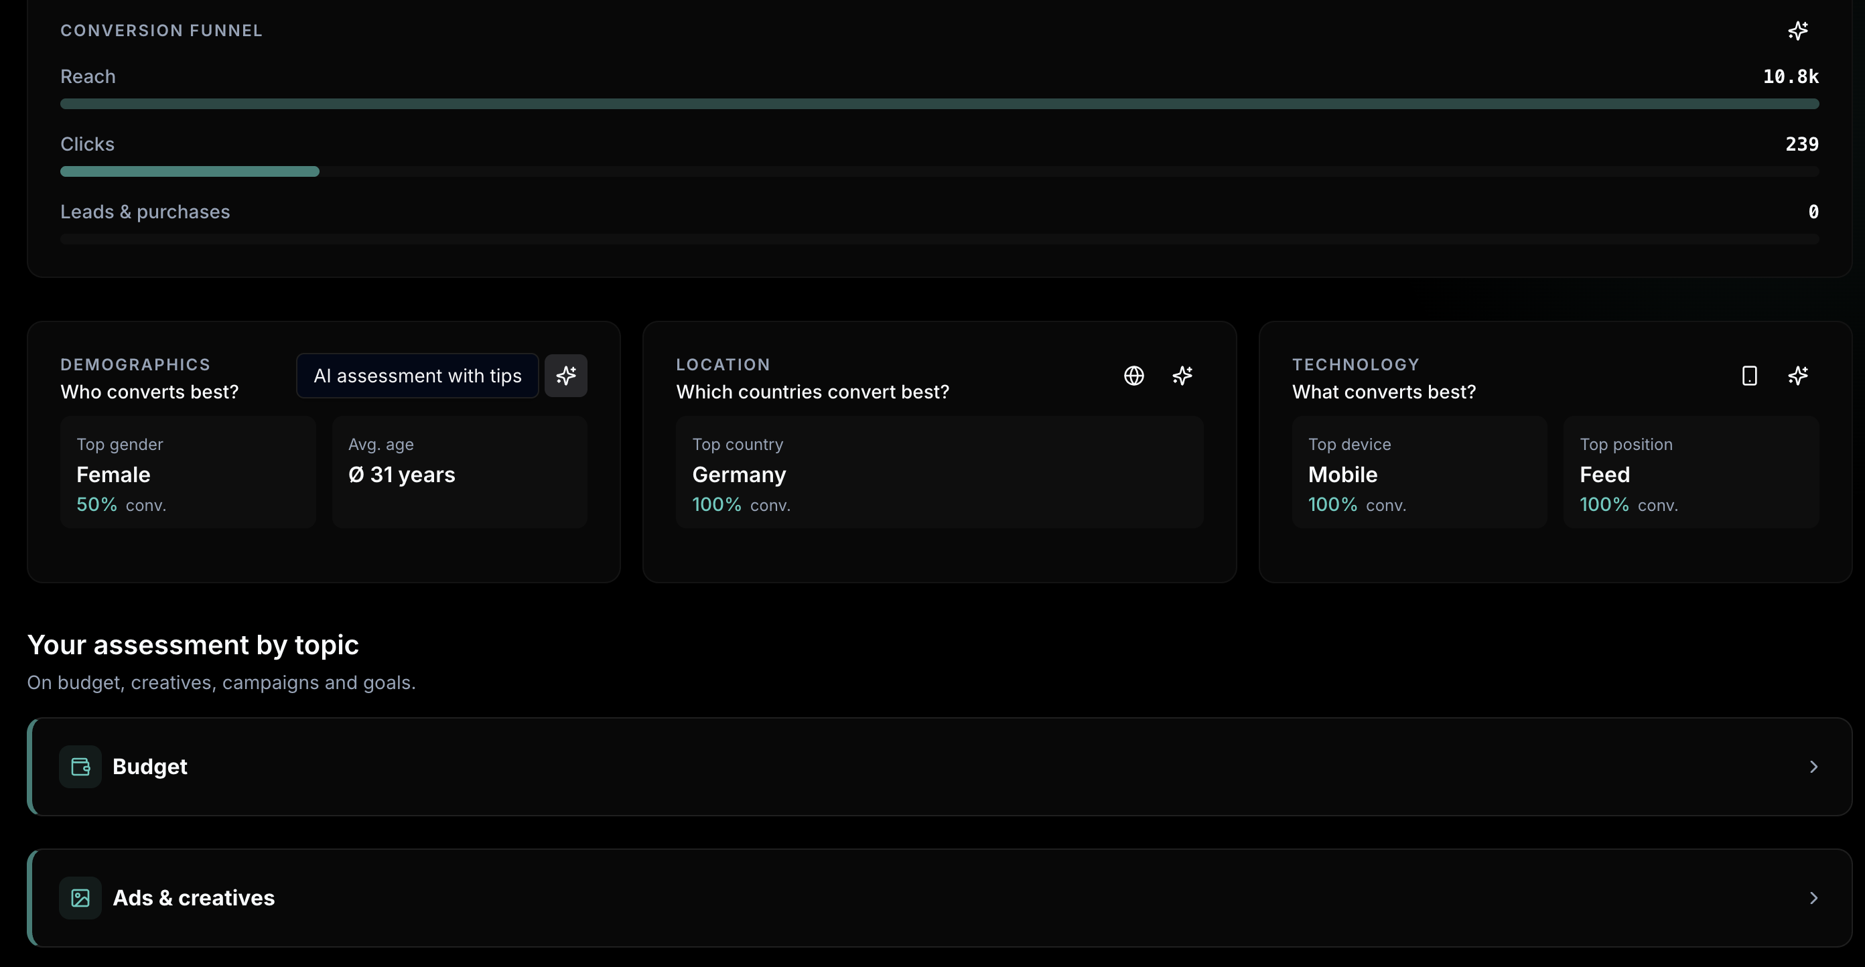This screenshot has height=967, width=1865.
Task: Select the Avg. age 31 years card
Action: coord(459,472)
